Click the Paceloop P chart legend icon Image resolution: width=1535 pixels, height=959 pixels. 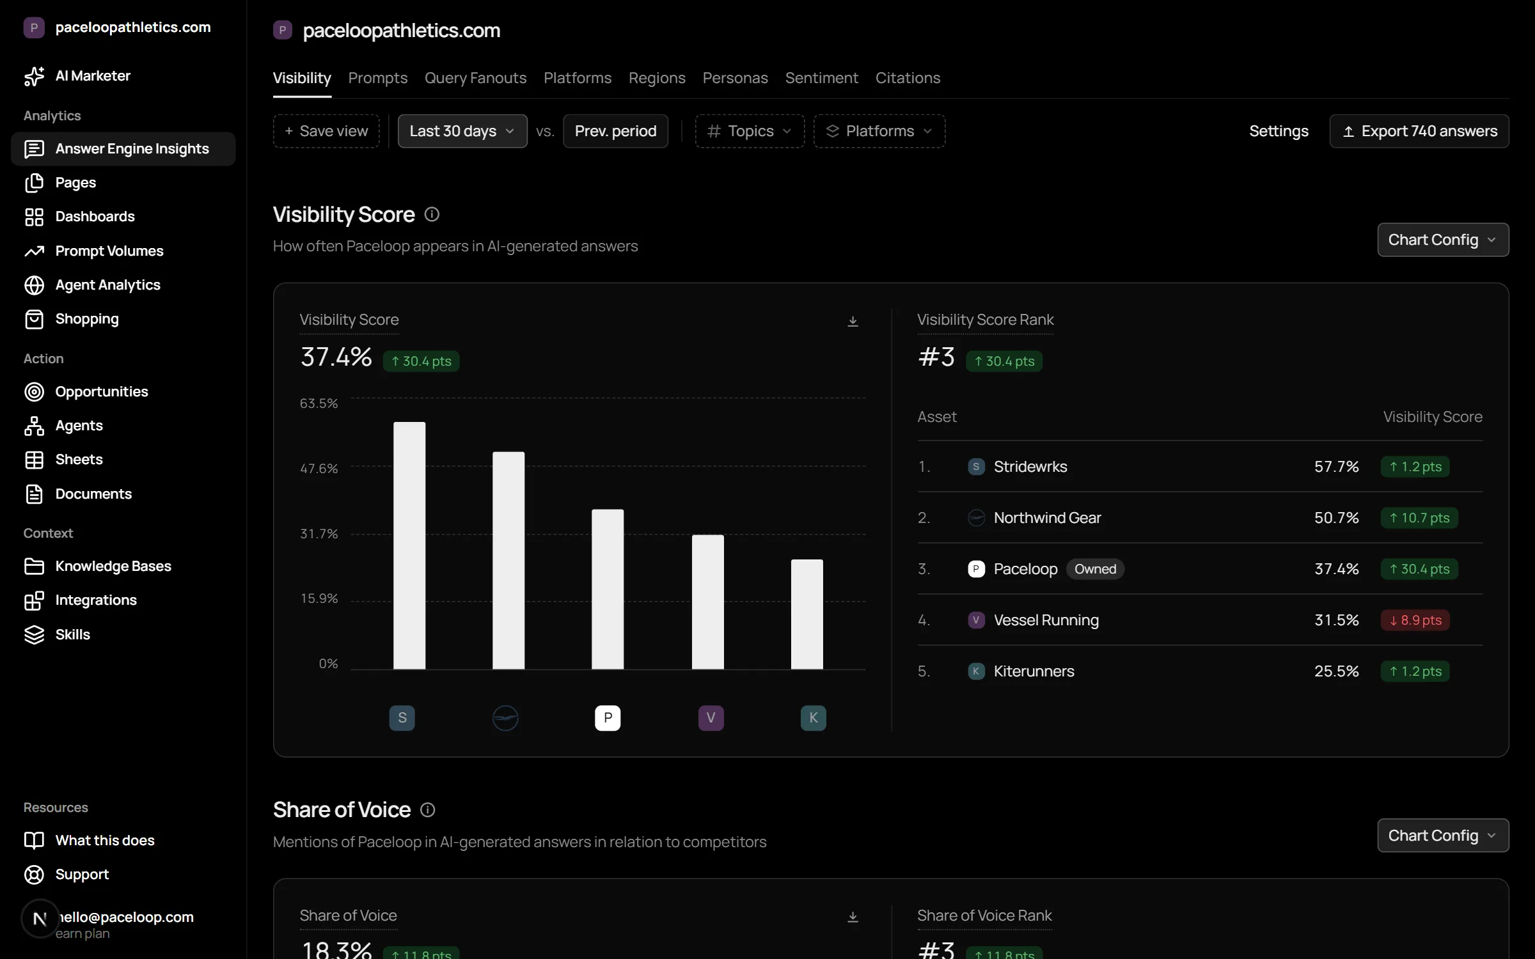pyautogui.click(x=608, y=718)
